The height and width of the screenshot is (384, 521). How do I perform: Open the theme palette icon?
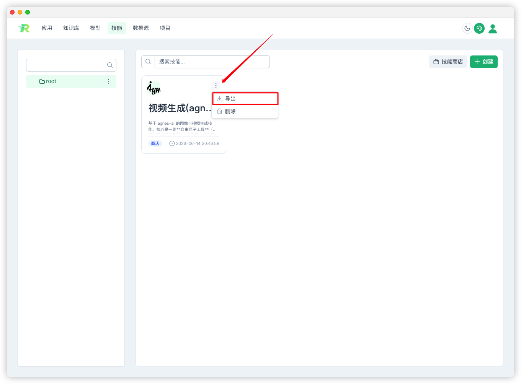click(x=479, y=28)
